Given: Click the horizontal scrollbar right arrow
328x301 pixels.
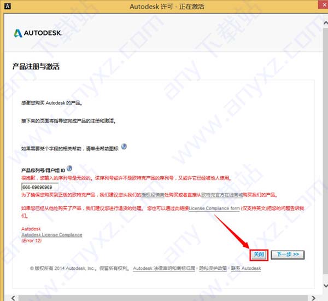Looking at the screenshot, I should pyautogui.click(x=313, y=298).
